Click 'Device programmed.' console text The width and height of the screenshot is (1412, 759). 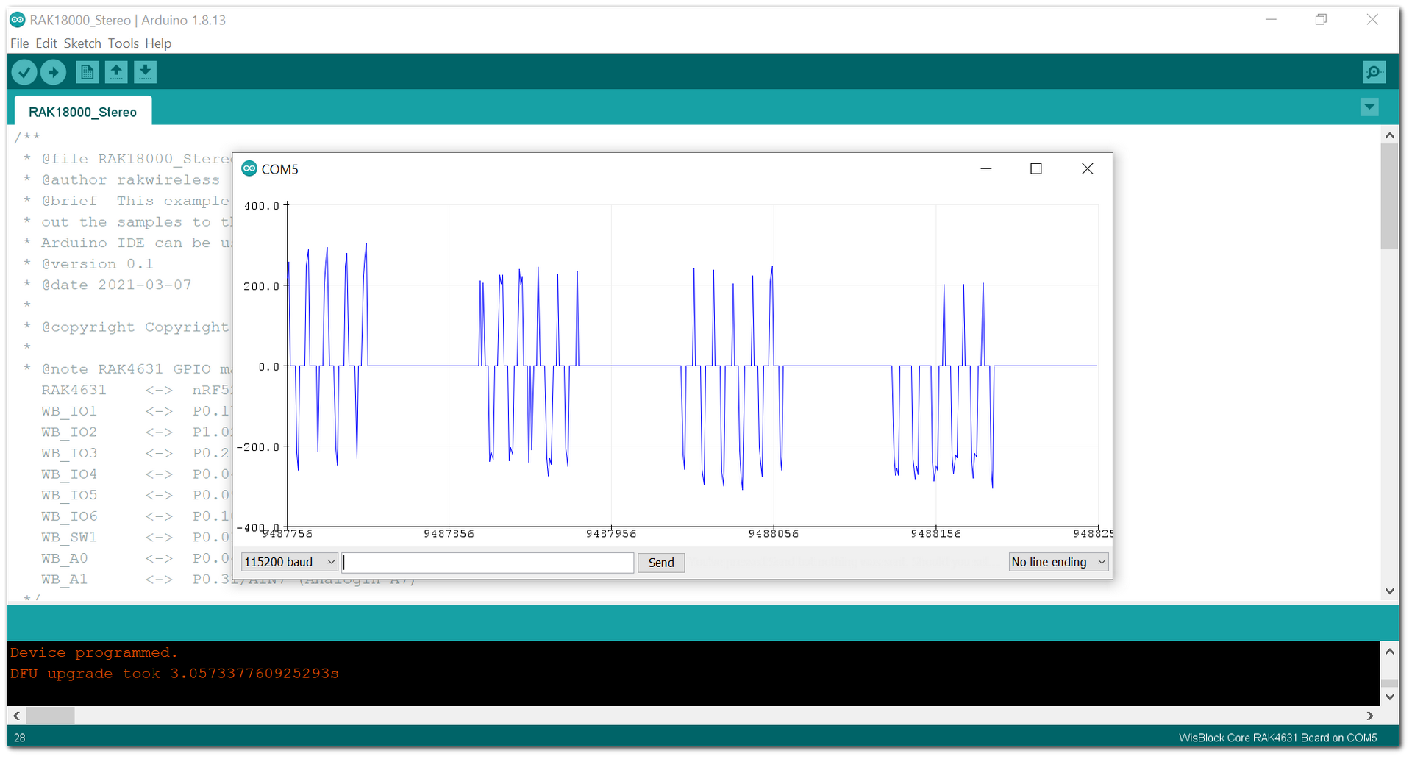[93, 652]
